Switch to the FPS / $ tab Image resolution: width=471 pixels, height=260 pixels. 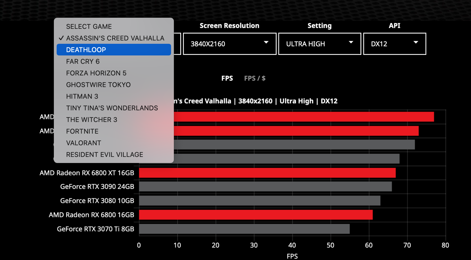pos(255,78)
